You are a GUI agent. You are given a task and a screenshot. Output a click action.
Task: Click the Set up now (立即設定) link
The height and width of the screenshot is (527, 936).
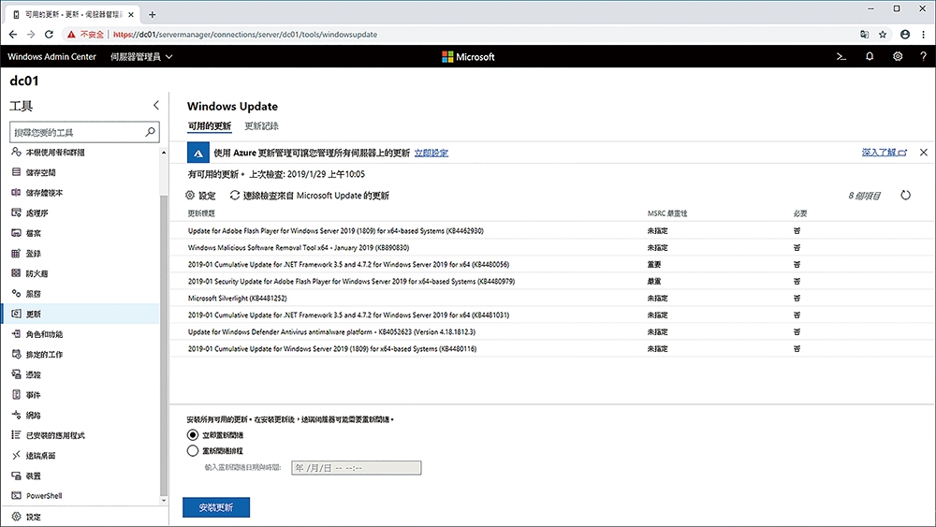(x=431, y=153)
